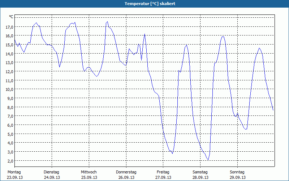Click the Montag day label
Screen dimensions: 289x181
(14, 172)
